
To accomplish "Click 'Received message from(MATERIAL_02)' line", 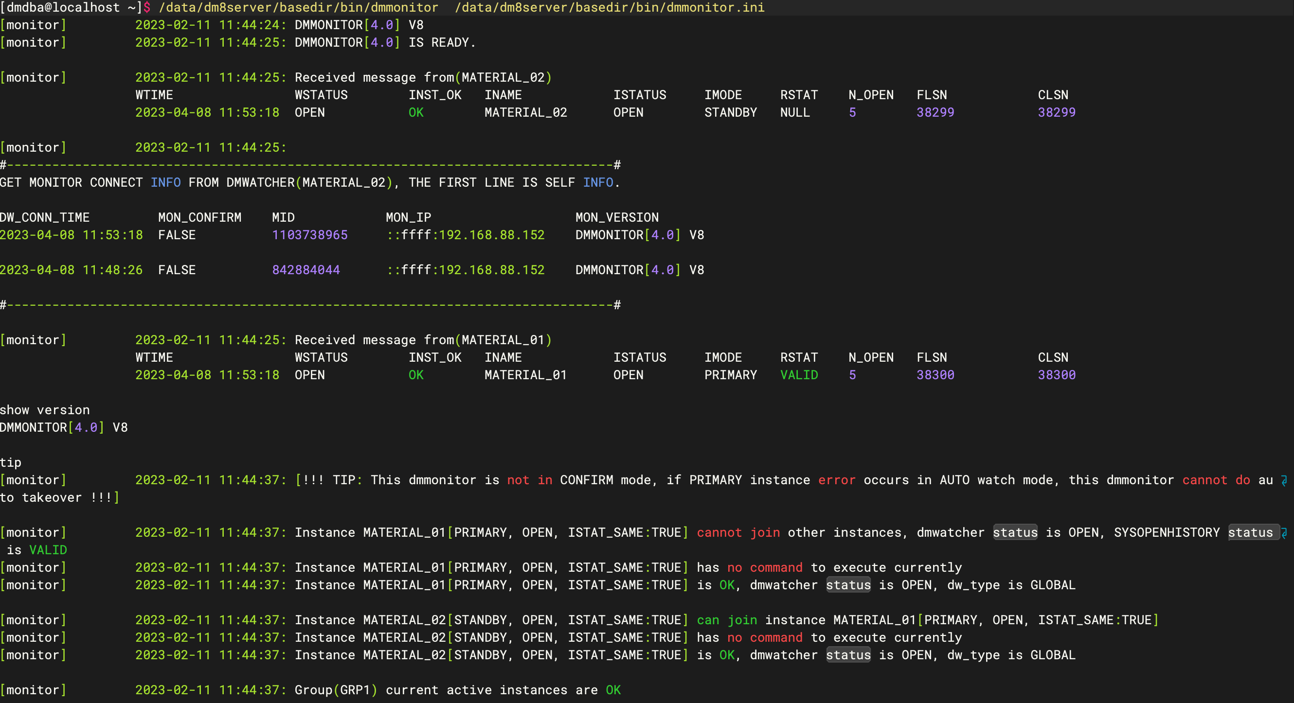I will [423, 77].
